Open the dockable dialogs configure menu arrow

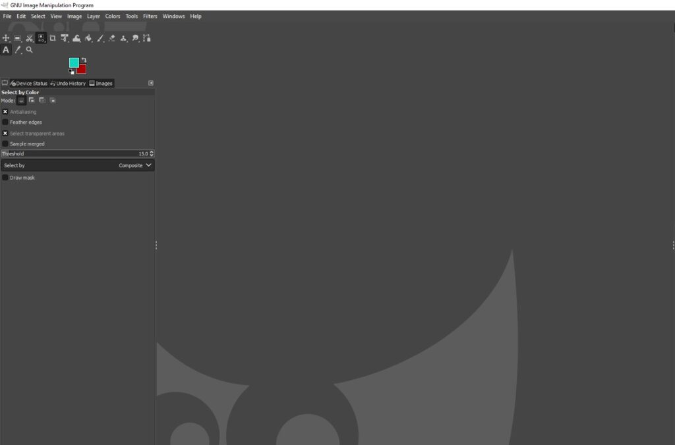150,83
